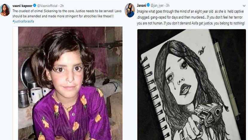Click the artist signature on the sketch

pyautogui.click(x=202, y=51)
